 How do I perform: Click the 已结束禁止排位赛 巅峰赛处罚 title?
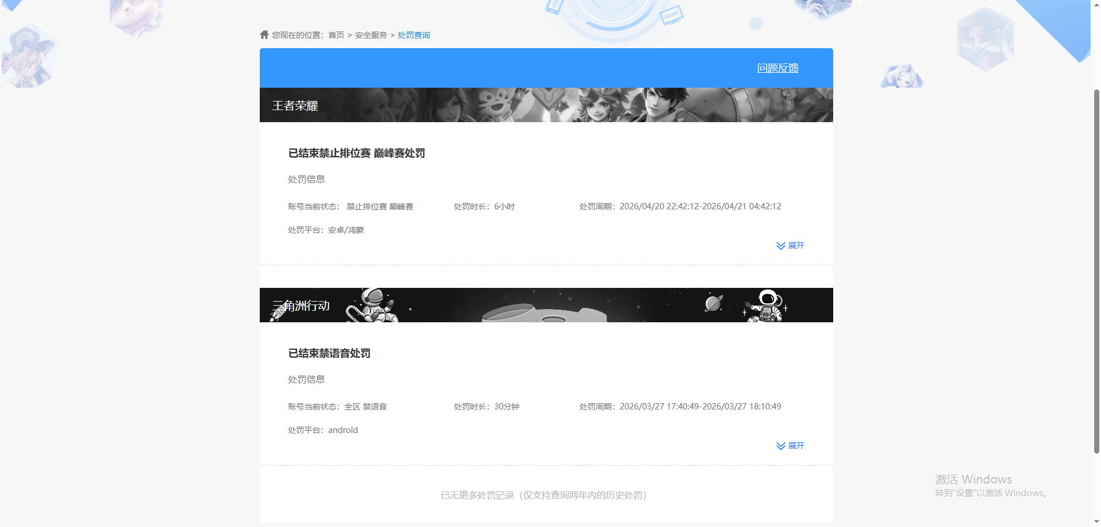(x=356, y=153)
